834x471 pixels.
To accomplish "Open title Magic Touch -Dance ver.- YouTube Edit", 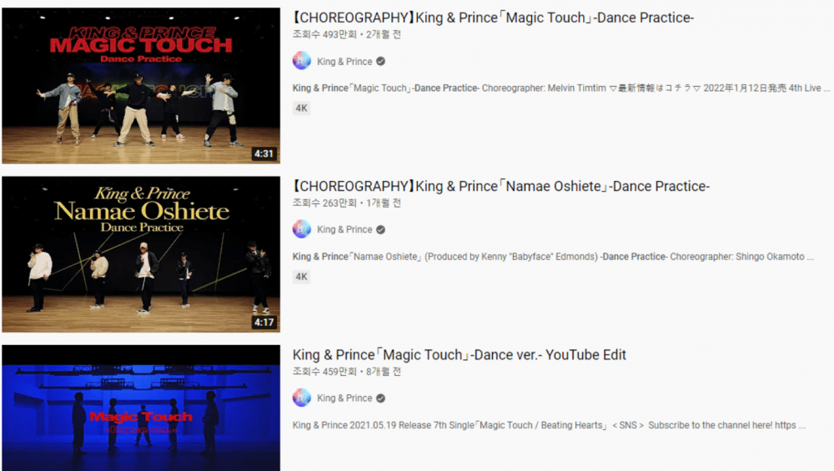I will 459,354.
